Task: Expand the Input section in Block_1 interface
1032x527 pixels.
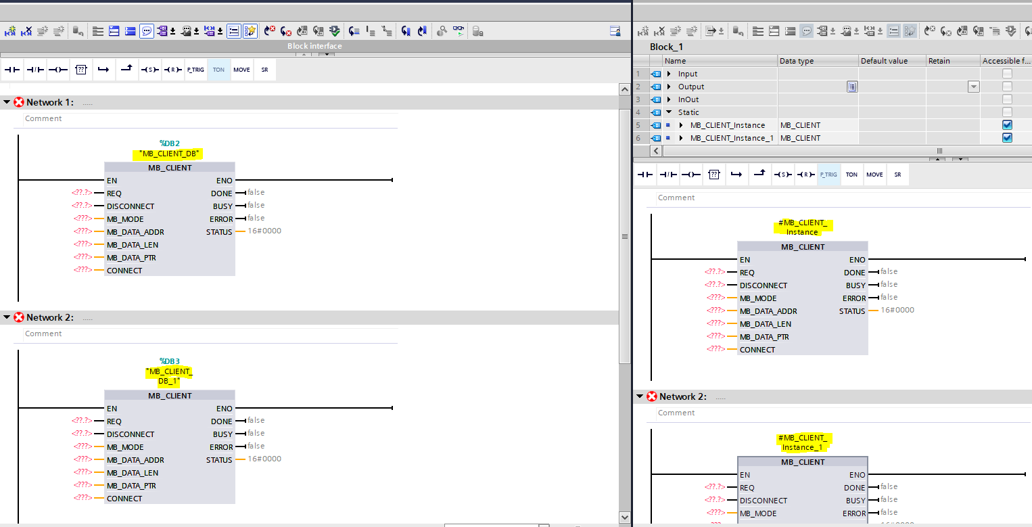Action: tap(669, 74)
